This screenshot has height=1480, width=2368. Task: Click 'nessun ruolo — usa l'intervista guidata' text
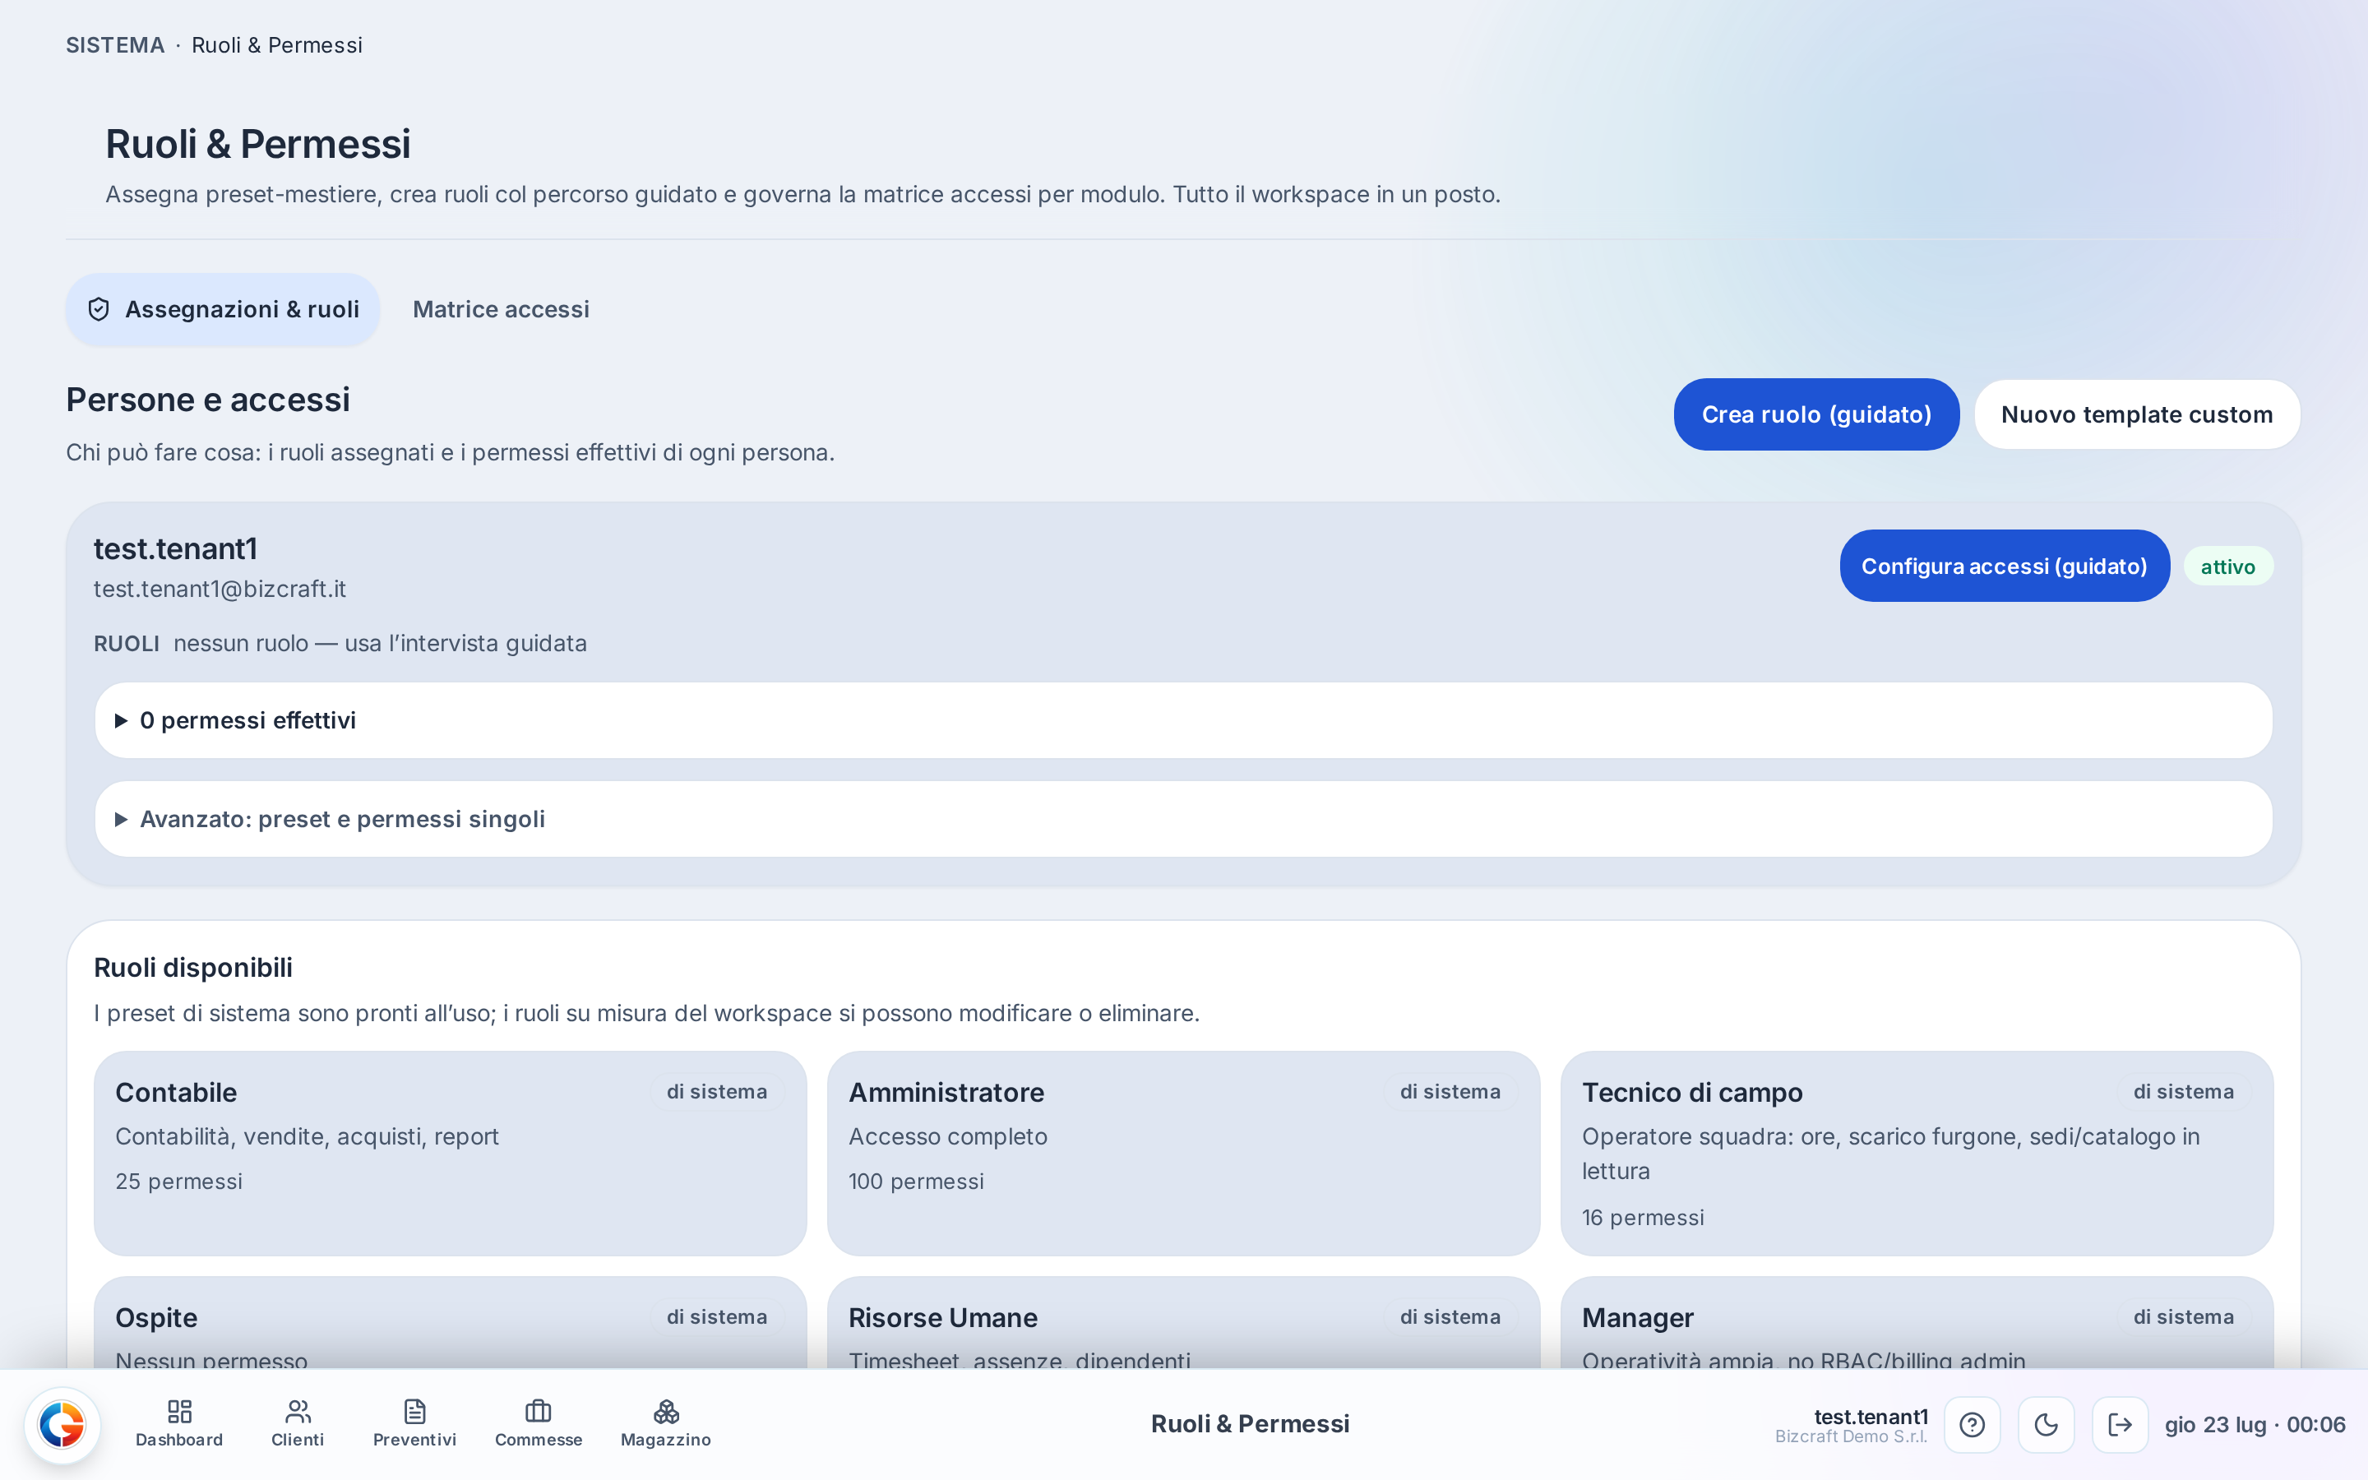coord(380,643)
